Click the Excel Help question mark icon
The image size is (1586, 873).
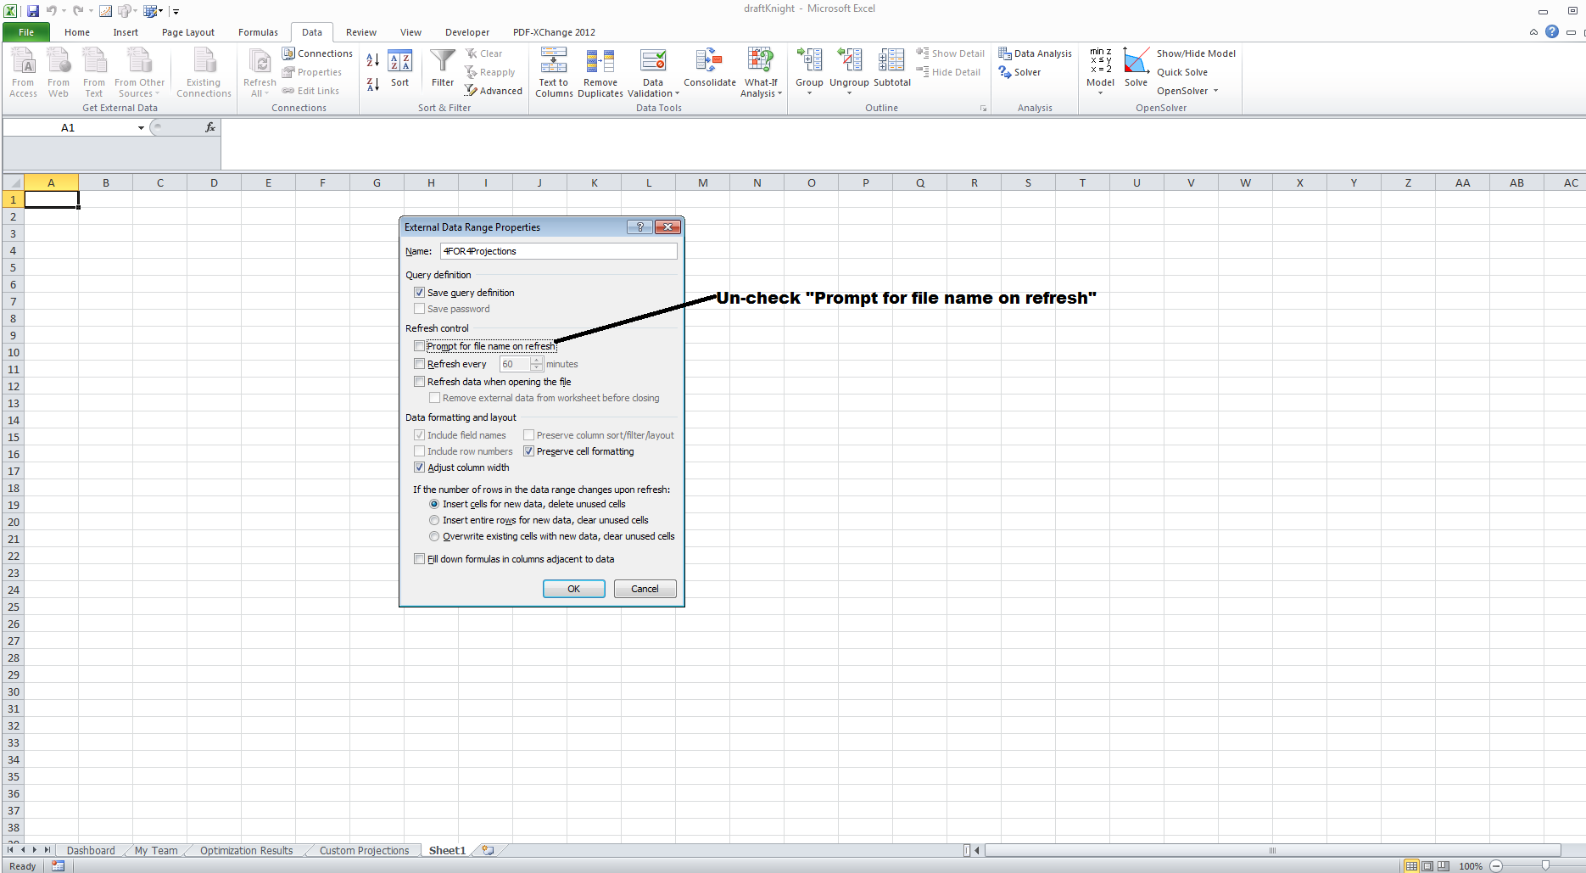coord(1551,31)
